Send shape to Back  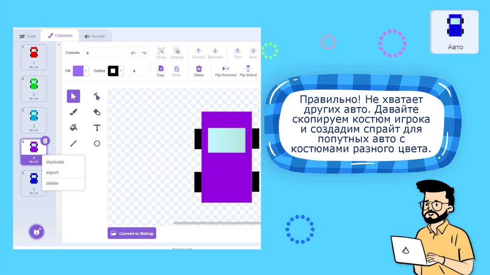point(253,53)
